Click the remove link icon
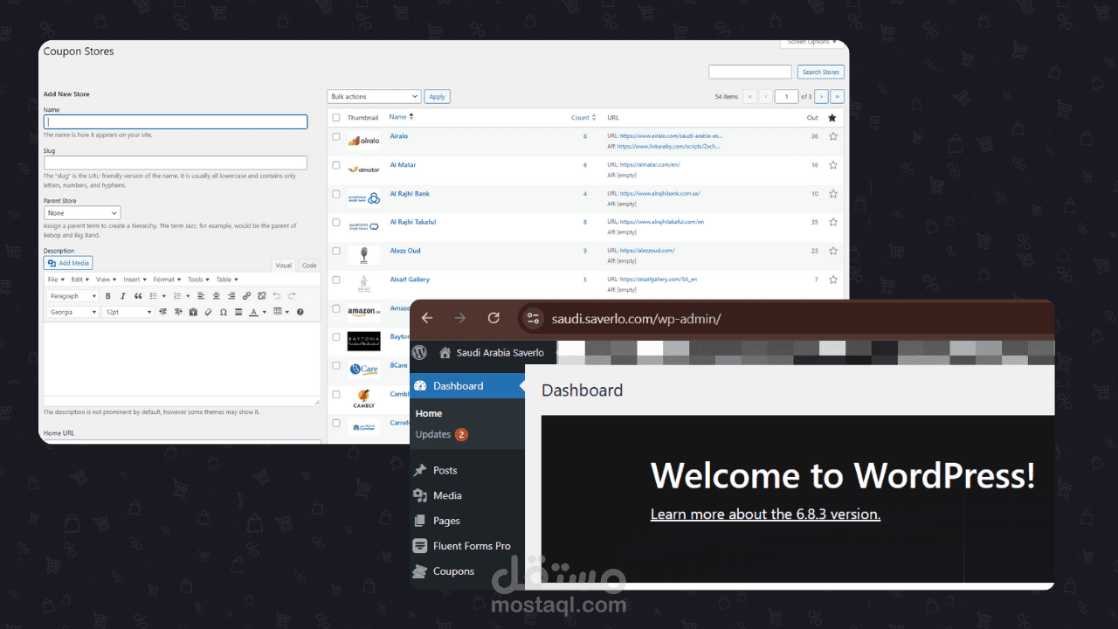1118x629 pixels. pos(262,296)
